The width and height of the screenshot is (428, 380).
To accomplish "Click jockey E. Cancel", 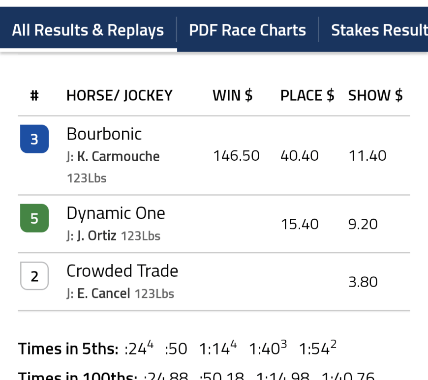I will pos(103,294).
